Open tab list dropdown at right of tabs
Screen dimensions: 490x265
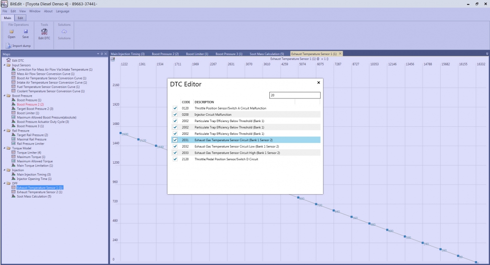[487, 54]
